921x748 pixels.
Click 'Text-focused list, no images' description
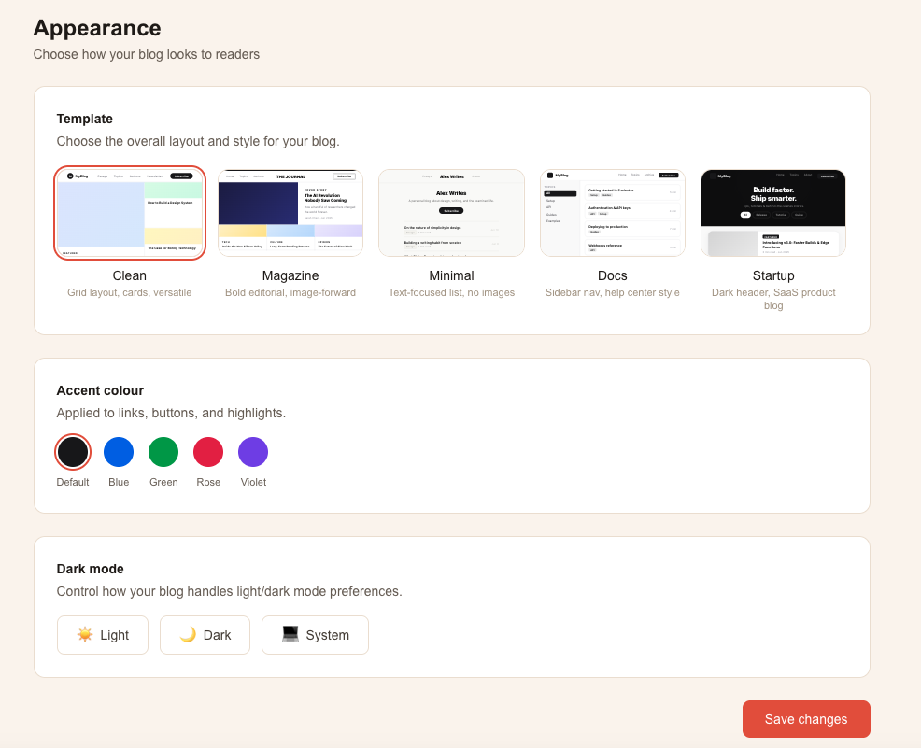pos(452,292)
